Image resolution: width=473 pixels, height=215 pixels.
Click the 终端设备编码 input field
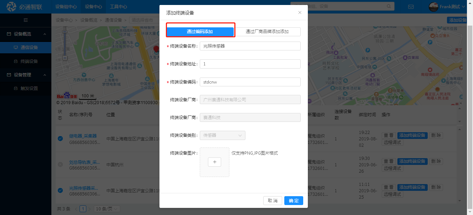click(x=250, y=82)
